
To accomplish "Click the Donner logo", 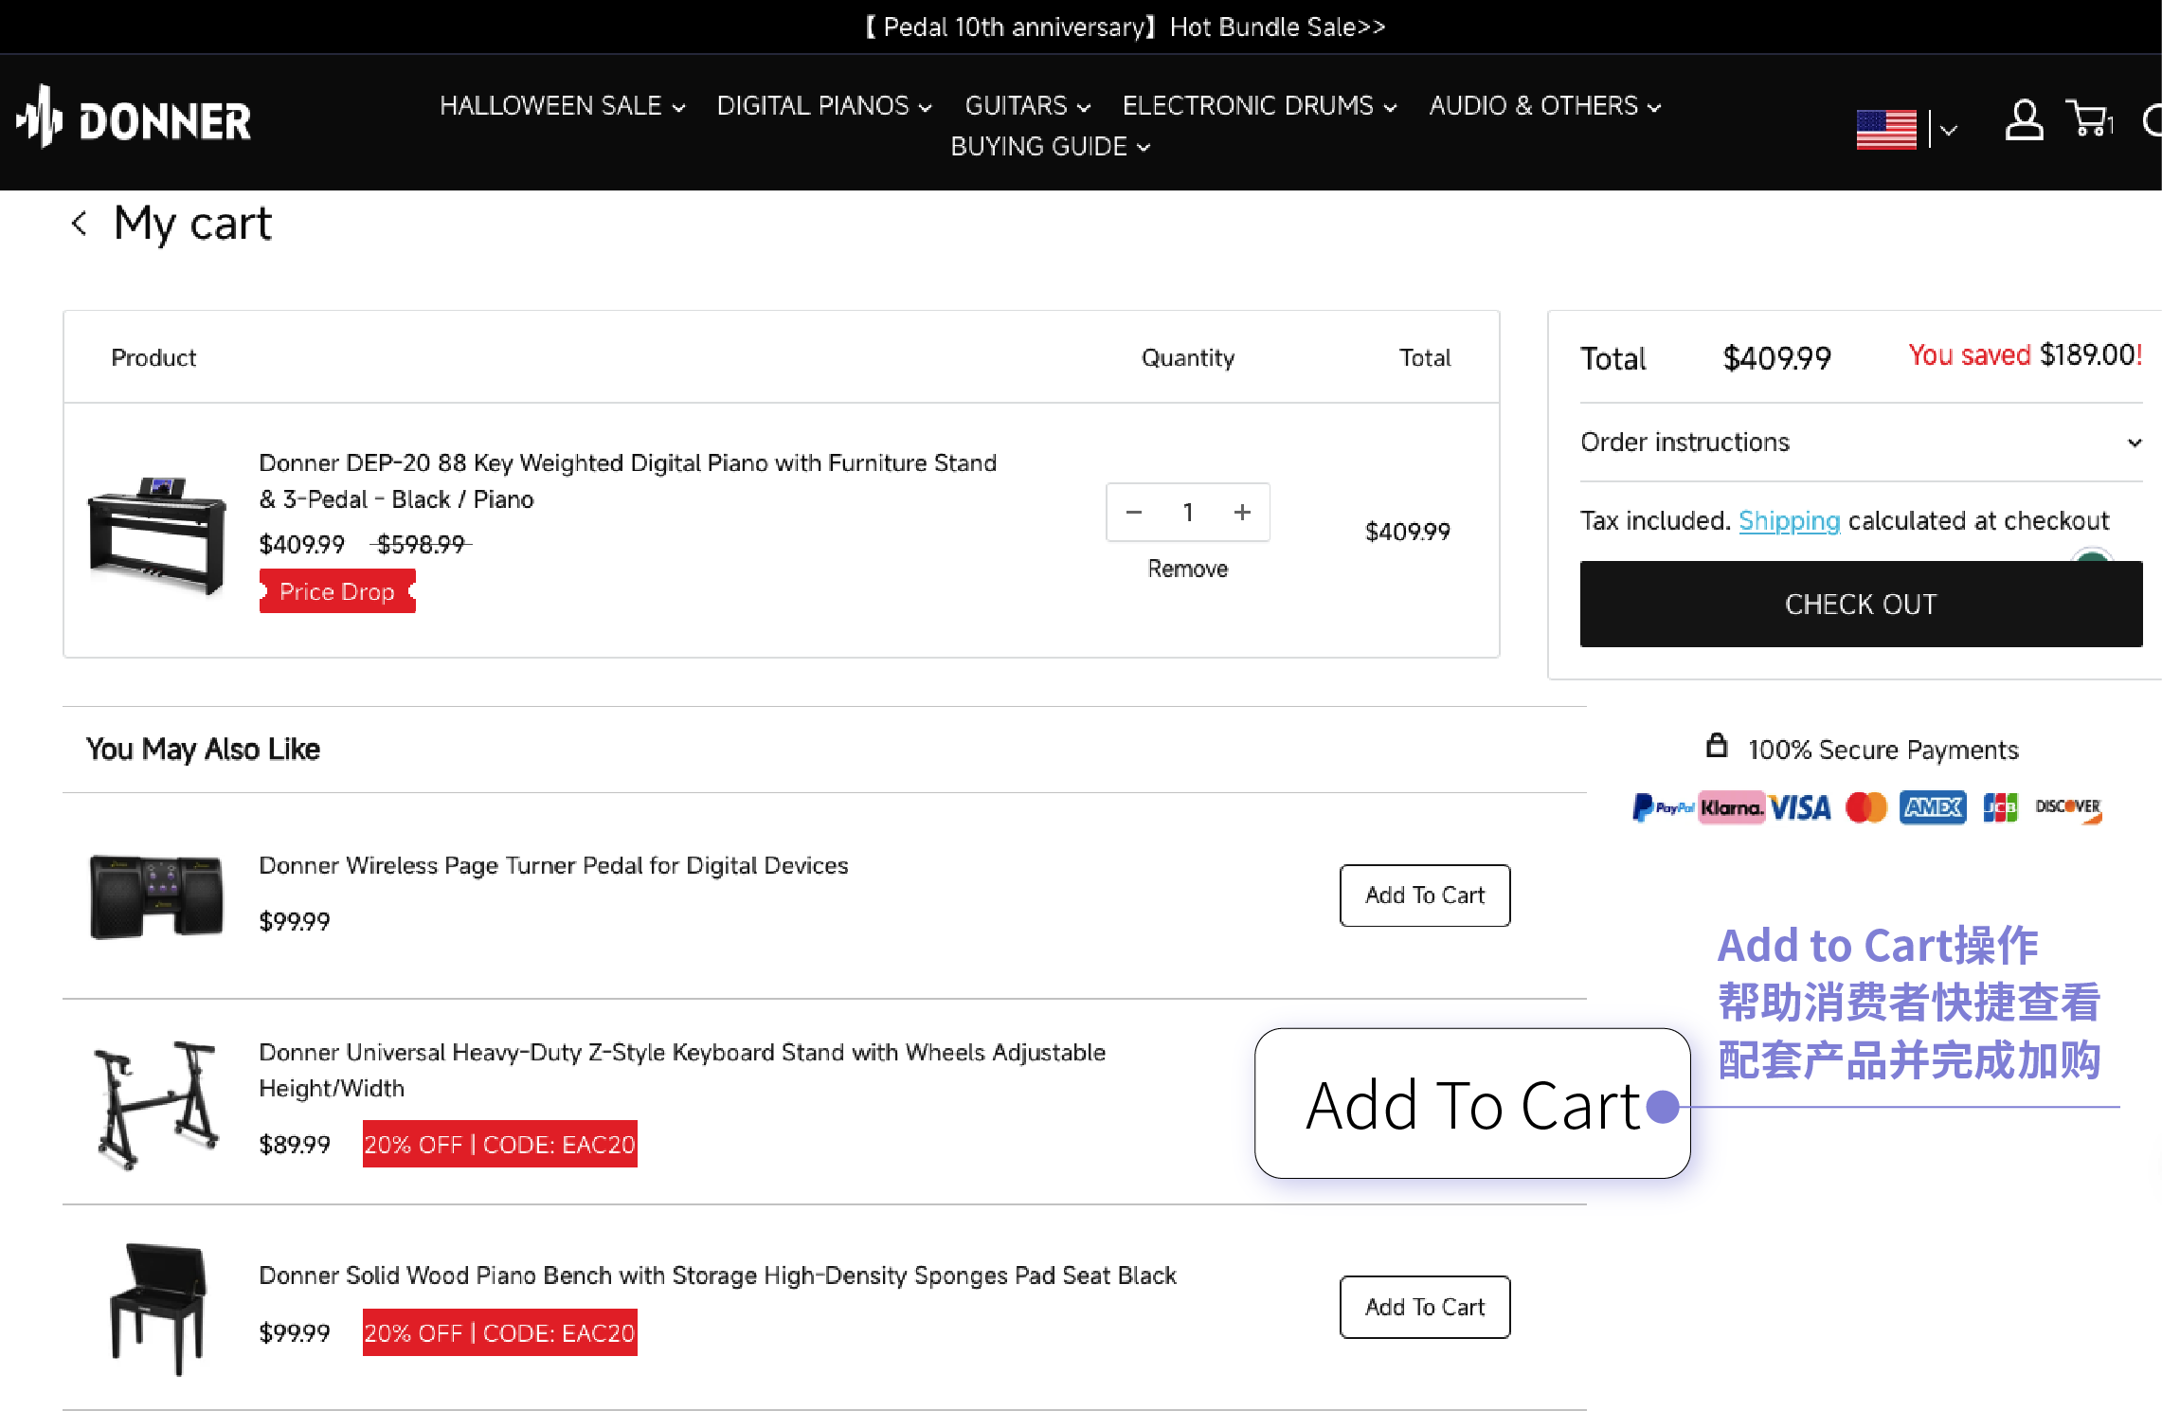I will pyautogui.click(x=134, y=118).
